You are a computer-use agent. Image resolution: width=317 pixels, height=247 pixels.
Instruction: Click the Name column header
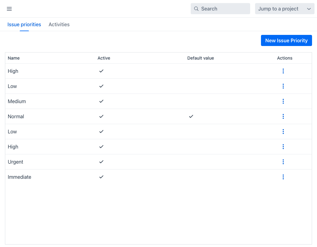pyautogui.click(x=14, y=58)
